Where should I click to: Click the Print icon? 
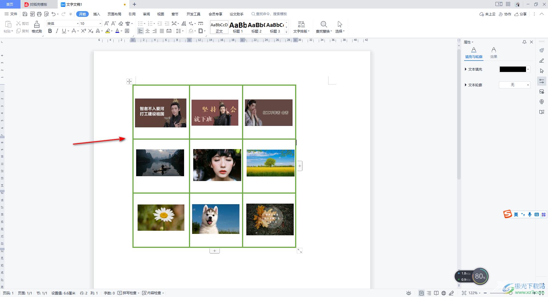pos(39,14)
